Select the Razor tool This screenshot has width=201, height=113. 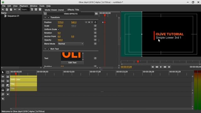click(x=8, y=77)
